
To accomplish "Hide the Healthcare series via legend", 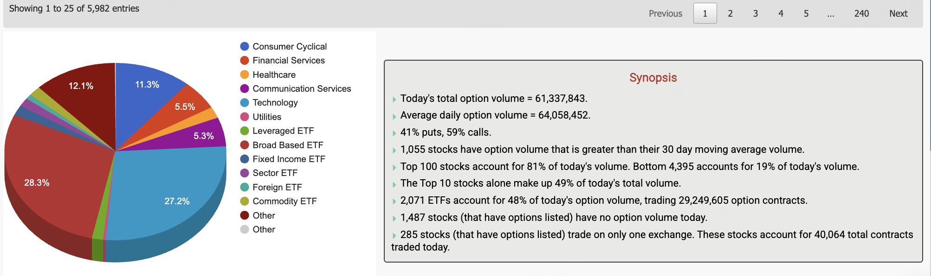I will coord(245,75).
